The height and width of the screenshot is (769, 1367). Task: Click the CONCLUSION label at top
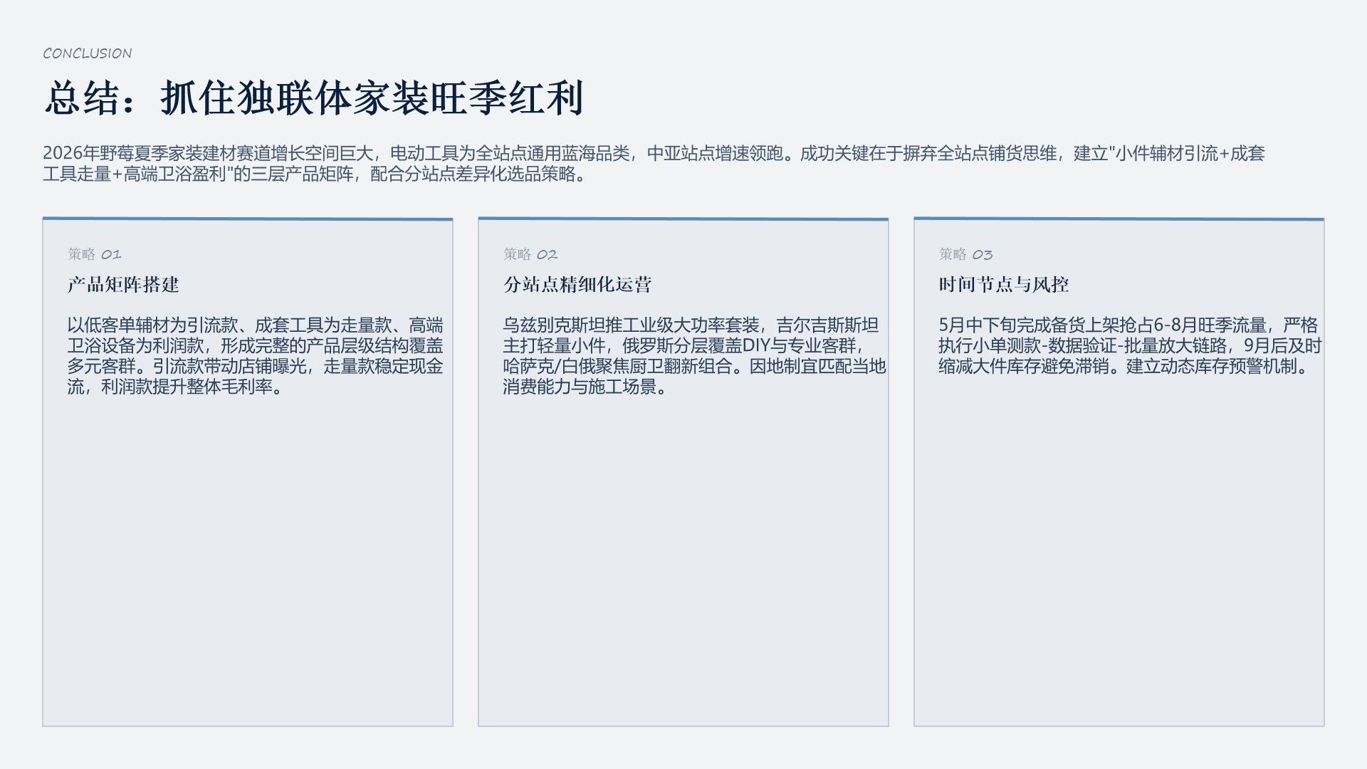(x=87, y=53)
